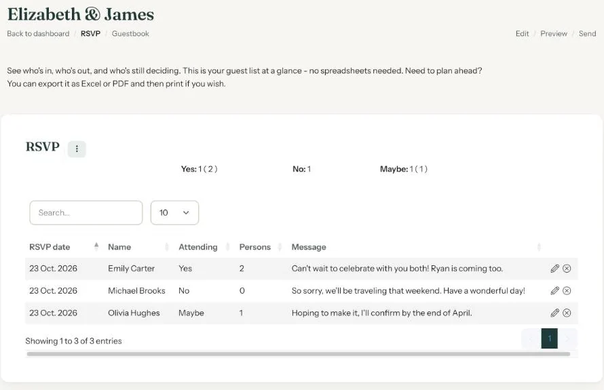Select the RSVP tab
The width and height of the screenshot is (604, 390).
tap(90, 33)
